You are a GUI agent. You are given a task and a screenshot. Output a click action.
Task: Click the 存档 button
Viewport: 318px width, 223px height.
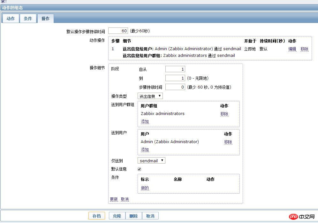click(x=97, y=216)
